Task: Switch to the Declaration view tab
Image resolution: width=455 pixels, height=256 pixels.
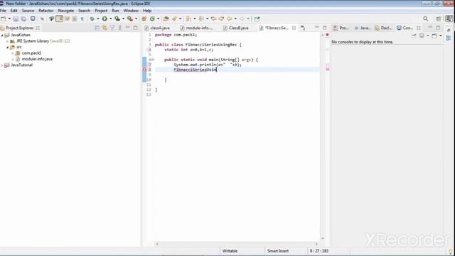Action: pyautogui.click(x=383, y=28)
